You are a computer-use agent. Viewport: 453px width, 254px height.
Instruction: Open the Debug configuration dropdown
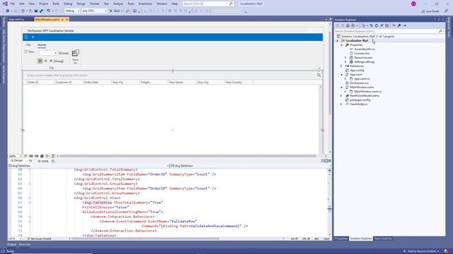(x=72, y=11)
